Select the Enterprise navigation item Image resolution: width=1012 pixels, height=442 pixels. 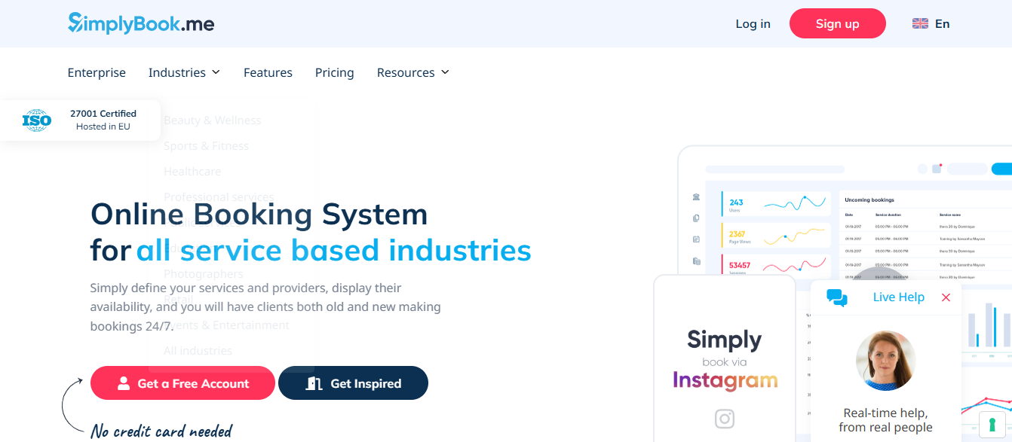tap(97, 72)
